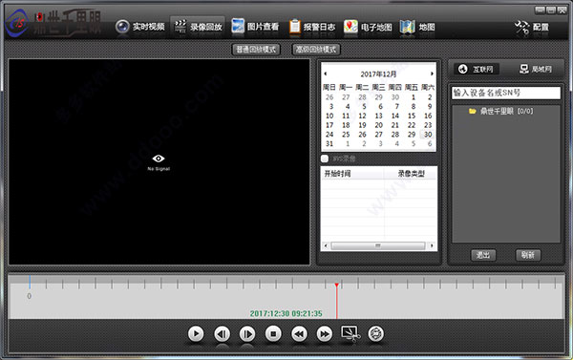The width and height of the screenshot is (573, 360).
Task: Select December 10 in the calendar
Action: [x=329, y=116]
